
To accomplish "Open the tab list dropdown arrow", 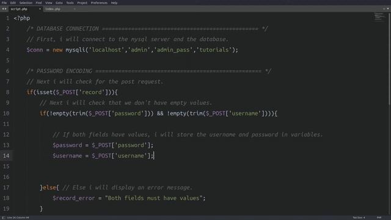I will 388,9.
